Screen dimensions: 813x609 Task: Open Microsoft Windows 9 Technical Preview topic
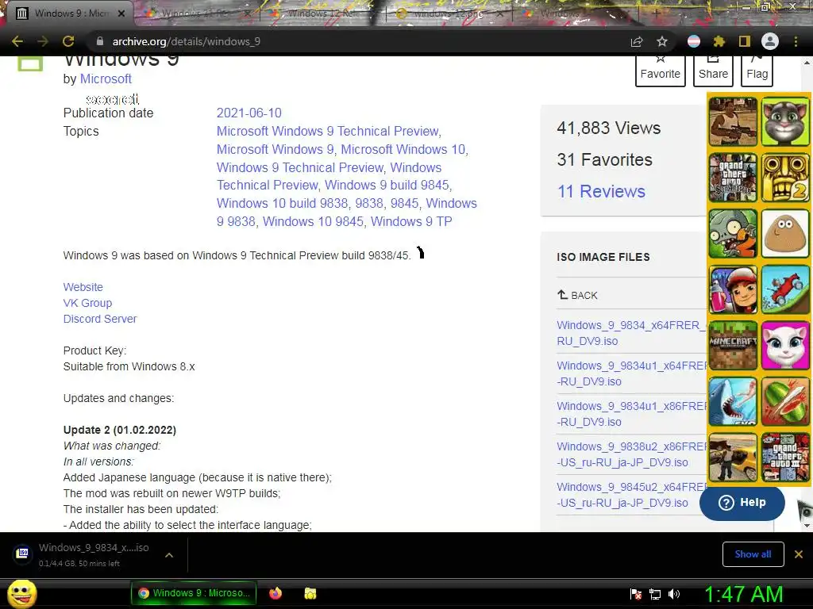[x=328, y=131]
